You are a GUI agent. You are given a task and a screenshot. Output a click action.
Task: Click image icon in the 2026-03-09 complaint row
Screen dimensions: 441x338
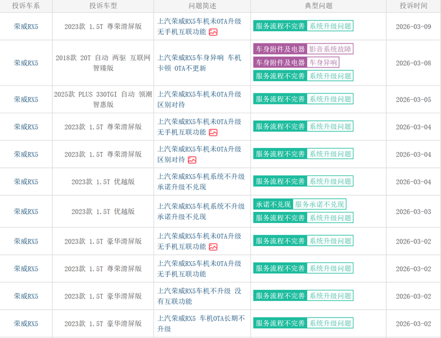tap(213, 32)
